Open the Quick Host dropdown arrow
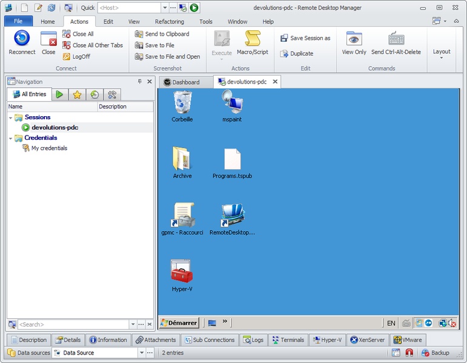Image resolution: width=467 pixels, height=363 pixels. [165, 8]
